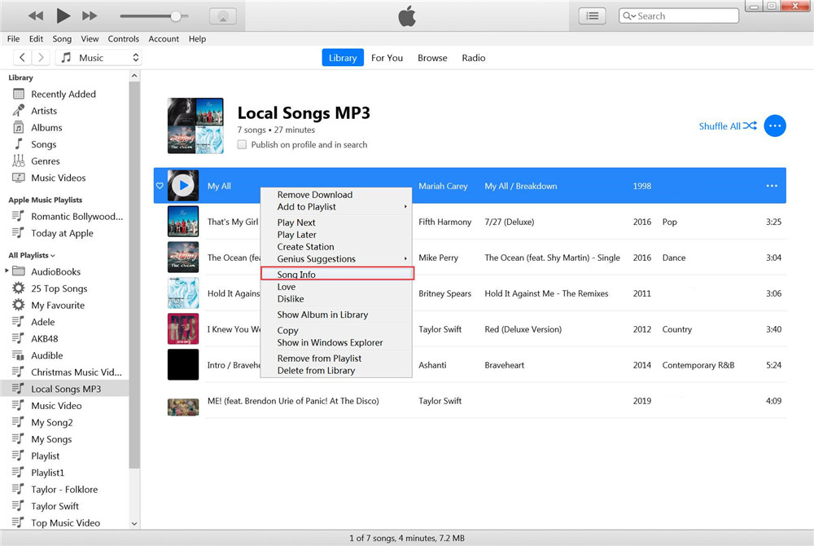Open the Edit menu

click(x=36, y=39)
